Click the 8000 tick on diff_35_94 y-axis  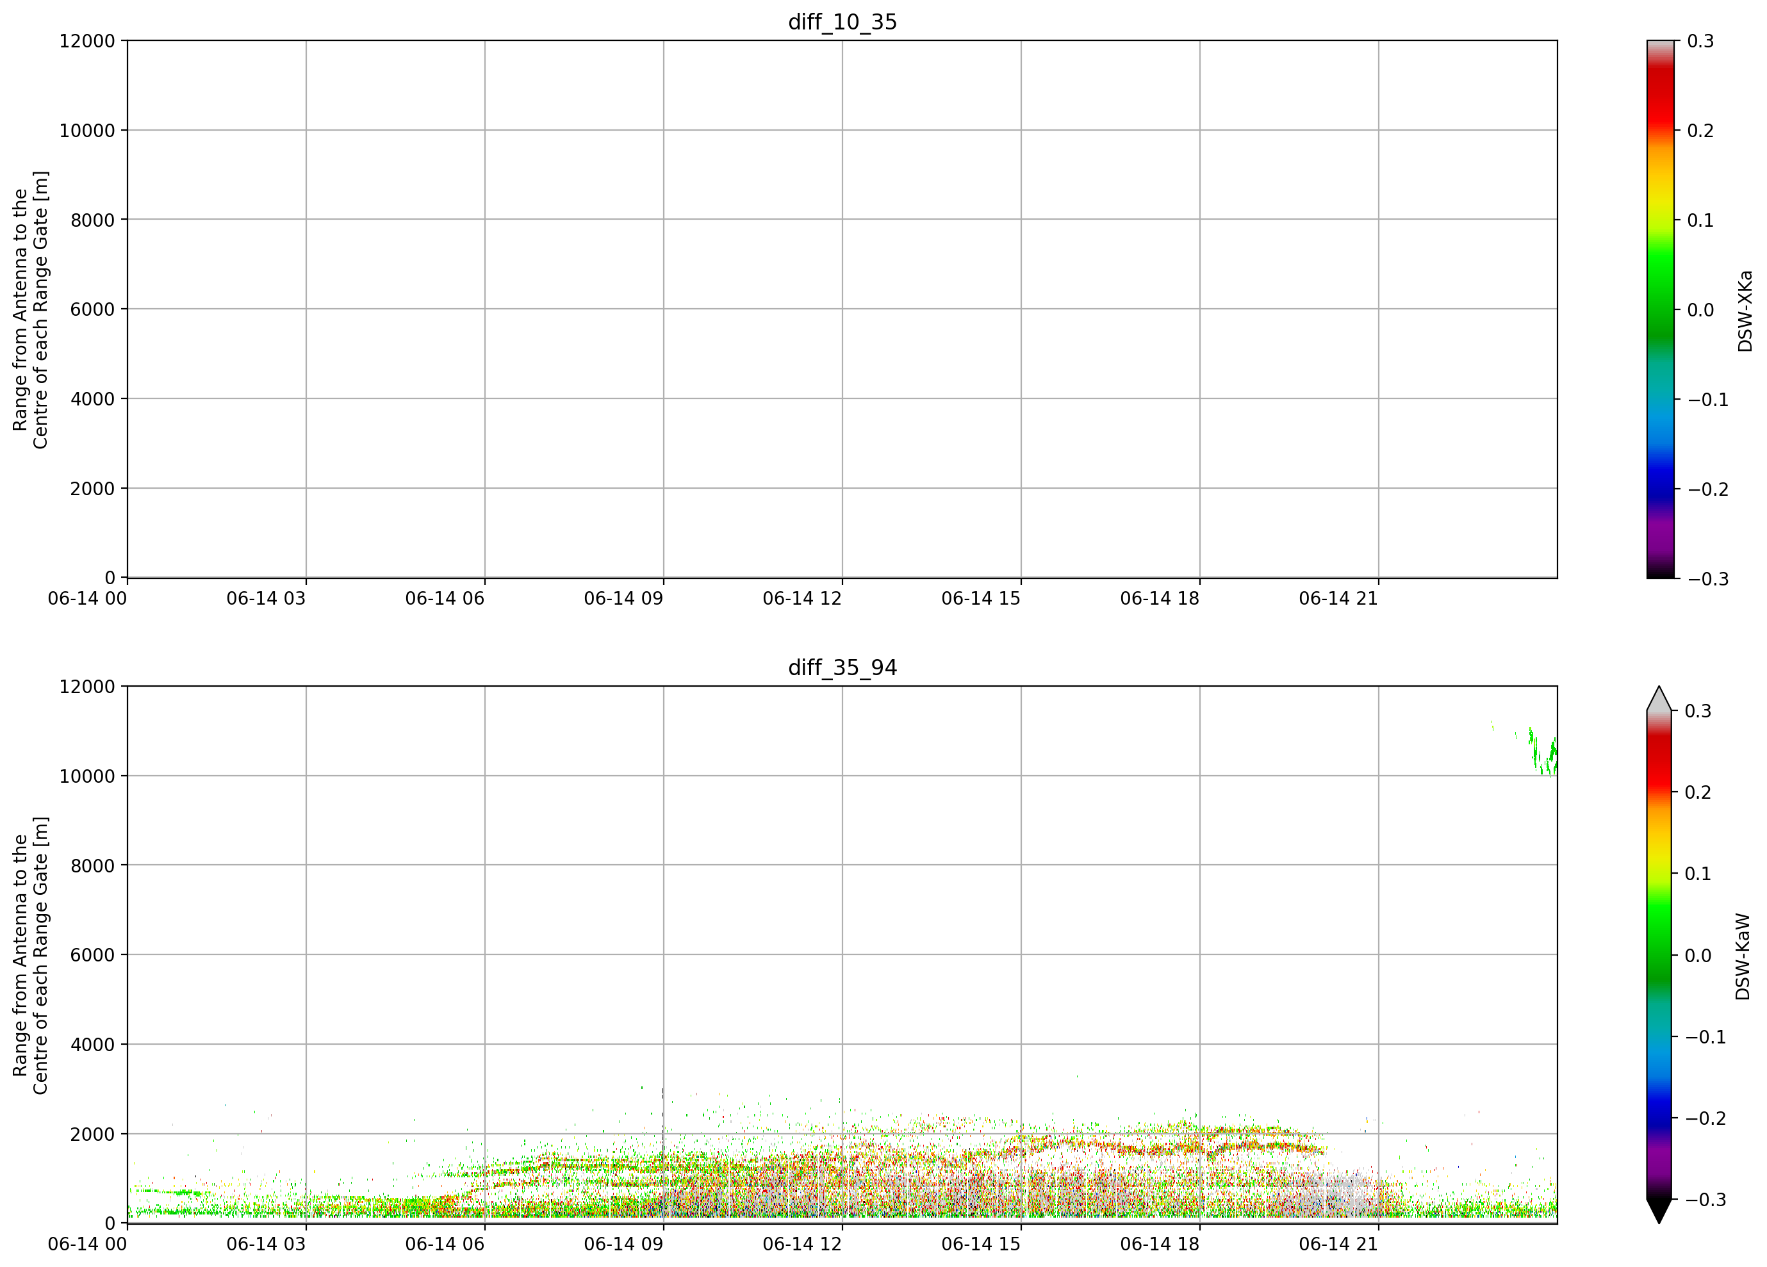pos(93,866)
